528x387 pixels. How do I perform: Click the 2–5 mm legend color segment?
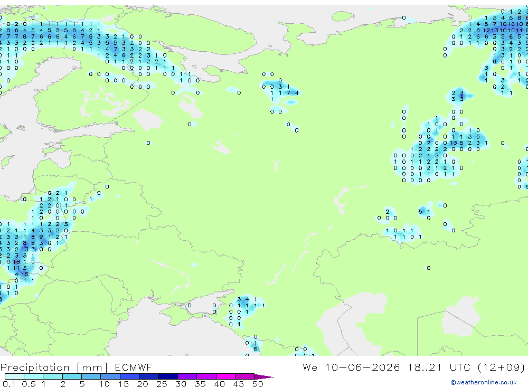click(x=72, y=376)
